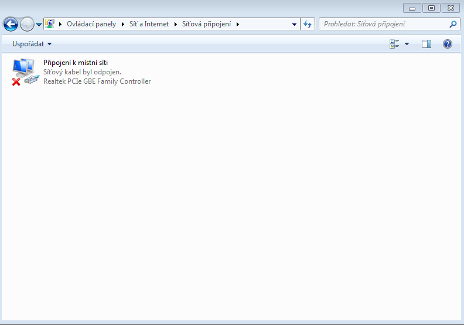Expand the arrow before Ovládací panely

pyautogui.click(x=60, y=24)
